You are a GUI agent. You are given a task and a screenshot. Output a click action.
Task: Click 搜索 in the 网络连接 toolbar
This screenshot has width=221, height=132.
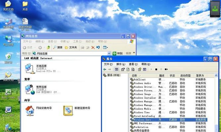[58, 48]
